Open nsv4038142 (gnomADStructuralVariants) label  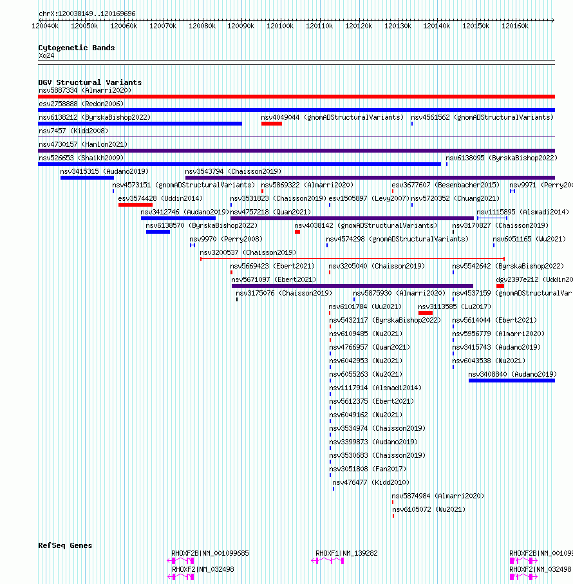(x=366, y=226)
